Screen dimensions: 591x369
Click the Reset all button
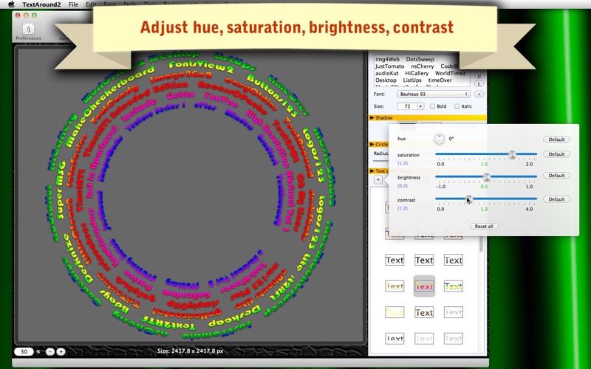click(x=484, y=227)
